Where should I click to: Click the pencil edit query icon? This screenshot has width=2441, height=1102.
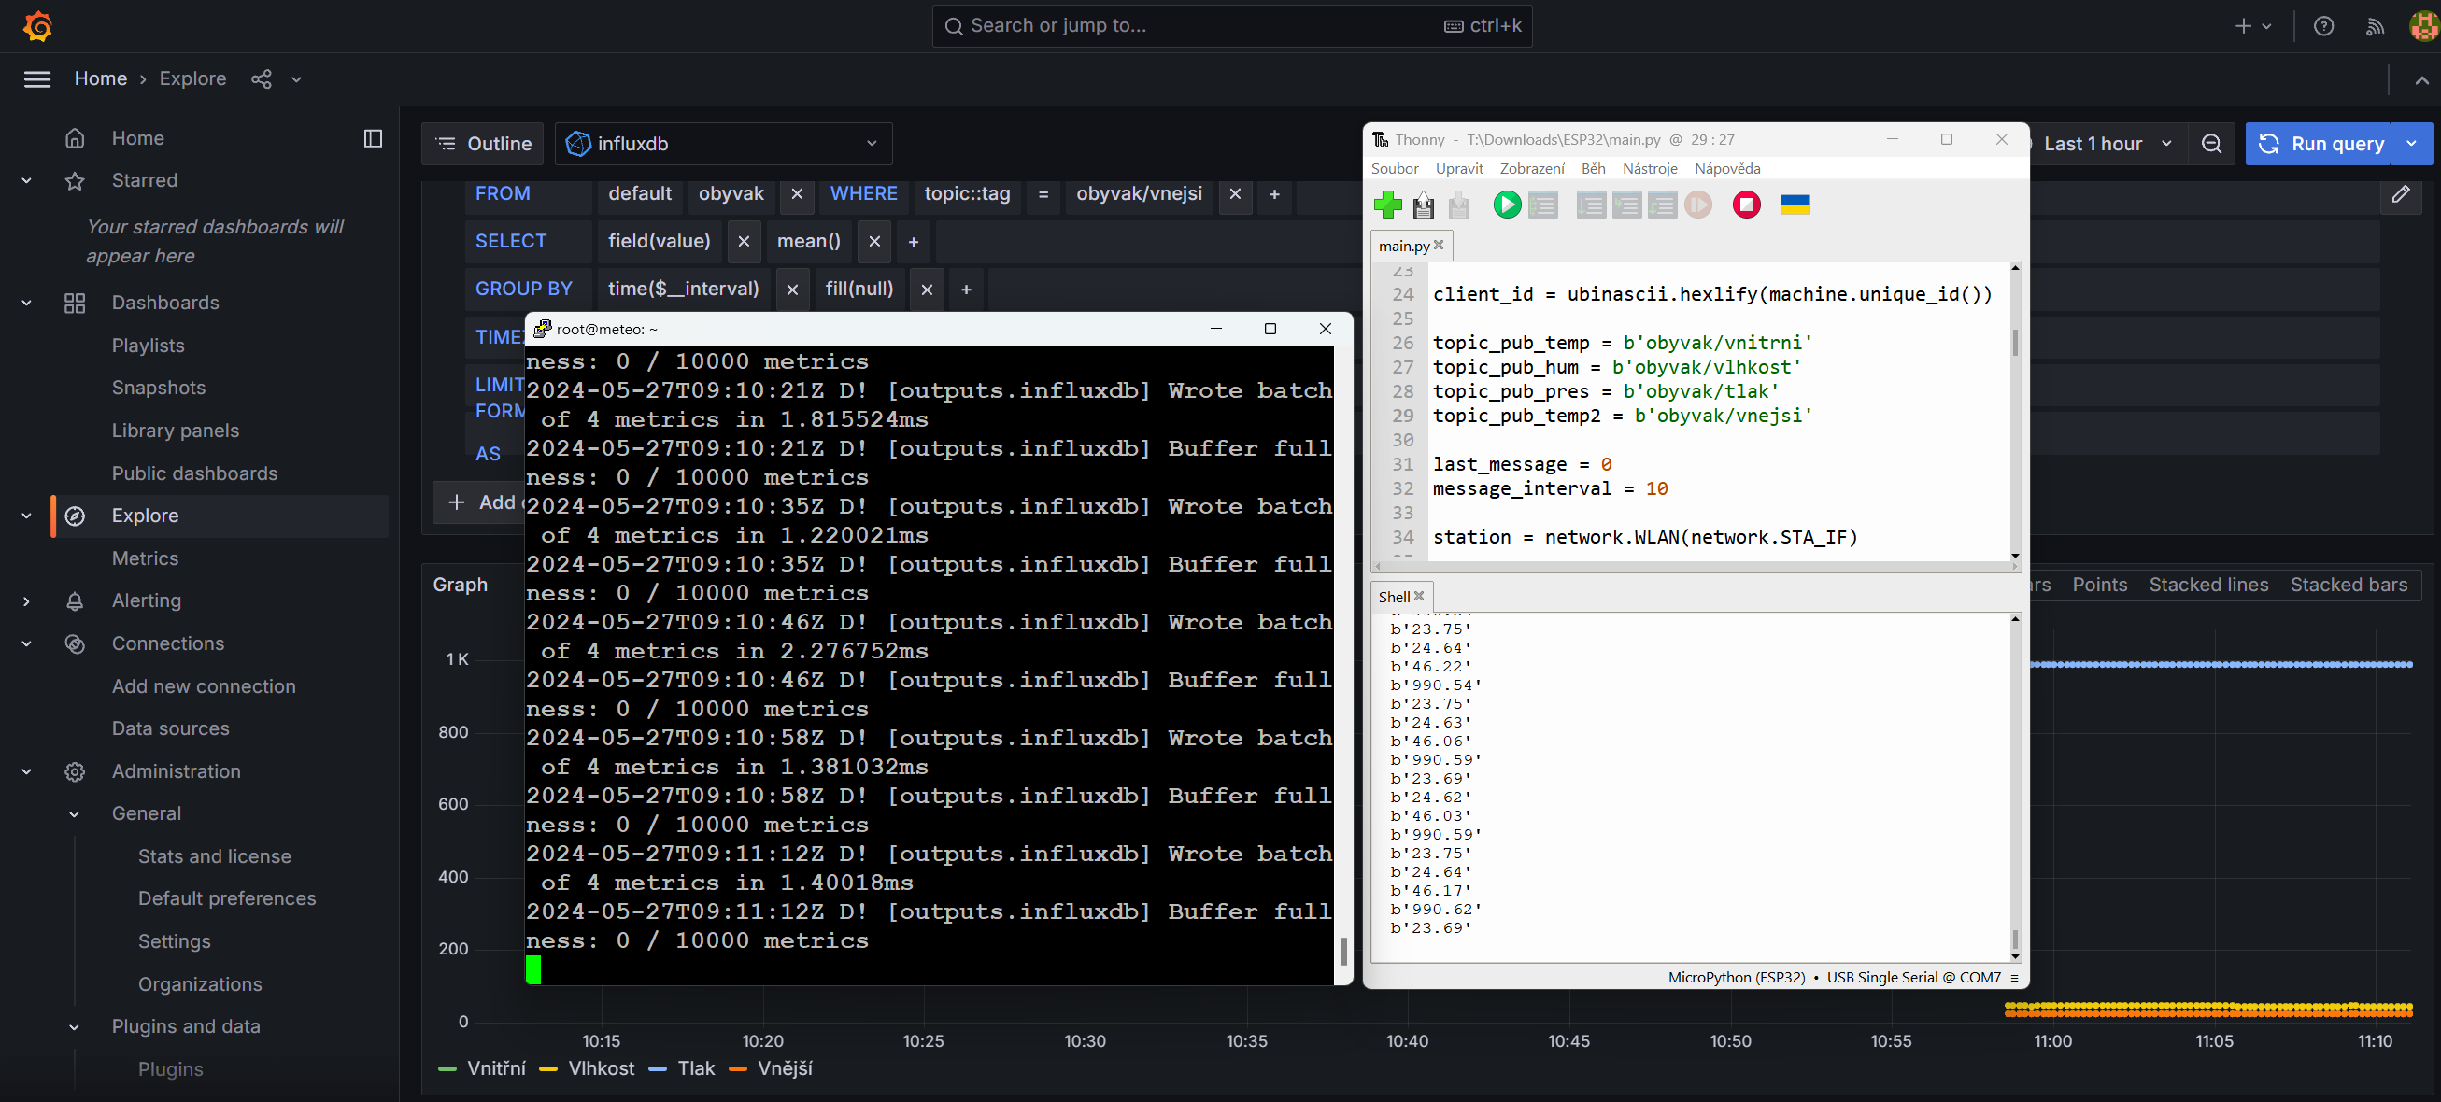2400,194
